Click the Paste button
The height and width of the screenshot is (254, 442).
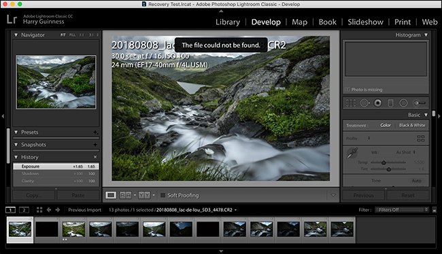click(x=78, y=195)
